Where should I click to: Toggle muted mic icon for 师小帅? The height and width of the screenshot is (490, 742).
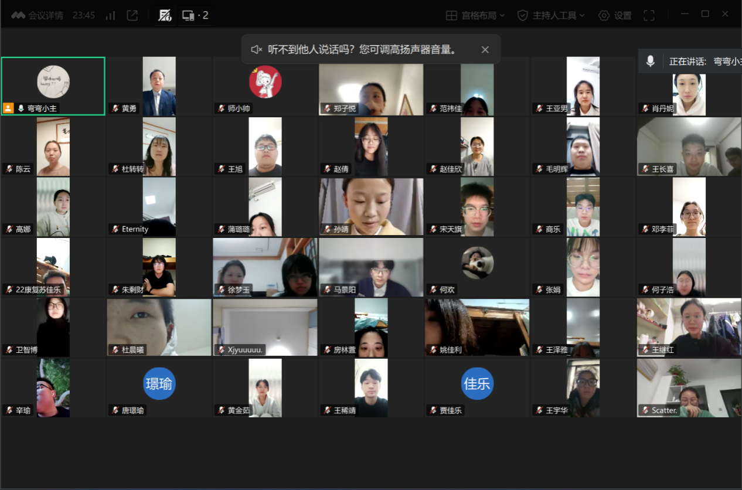[221, 108]
